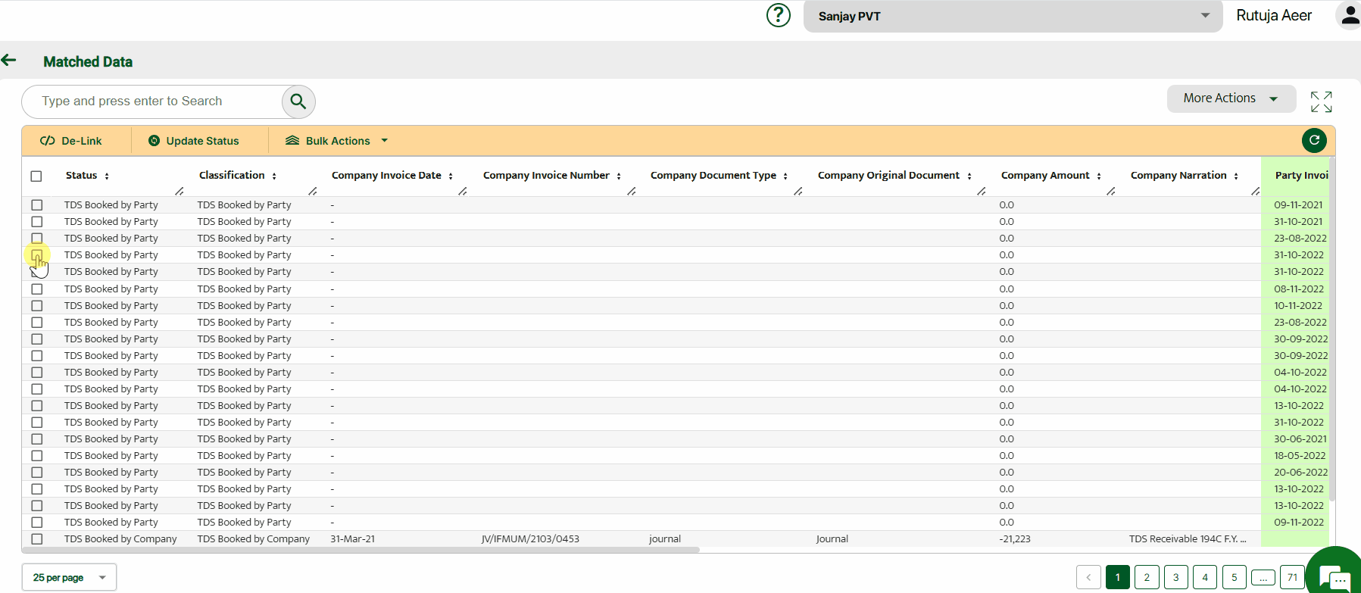The image size is (1361, 593).
Task: Tick the select-all checkbox in the table header
Action: [x=36, y=176]
